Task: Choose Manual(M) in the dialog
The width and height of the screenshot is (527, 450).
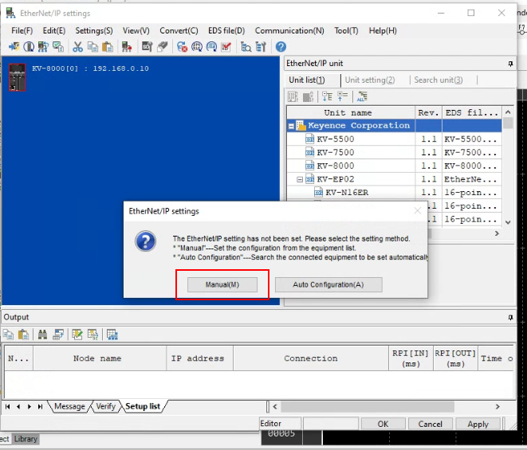Action: coord(222,285)
